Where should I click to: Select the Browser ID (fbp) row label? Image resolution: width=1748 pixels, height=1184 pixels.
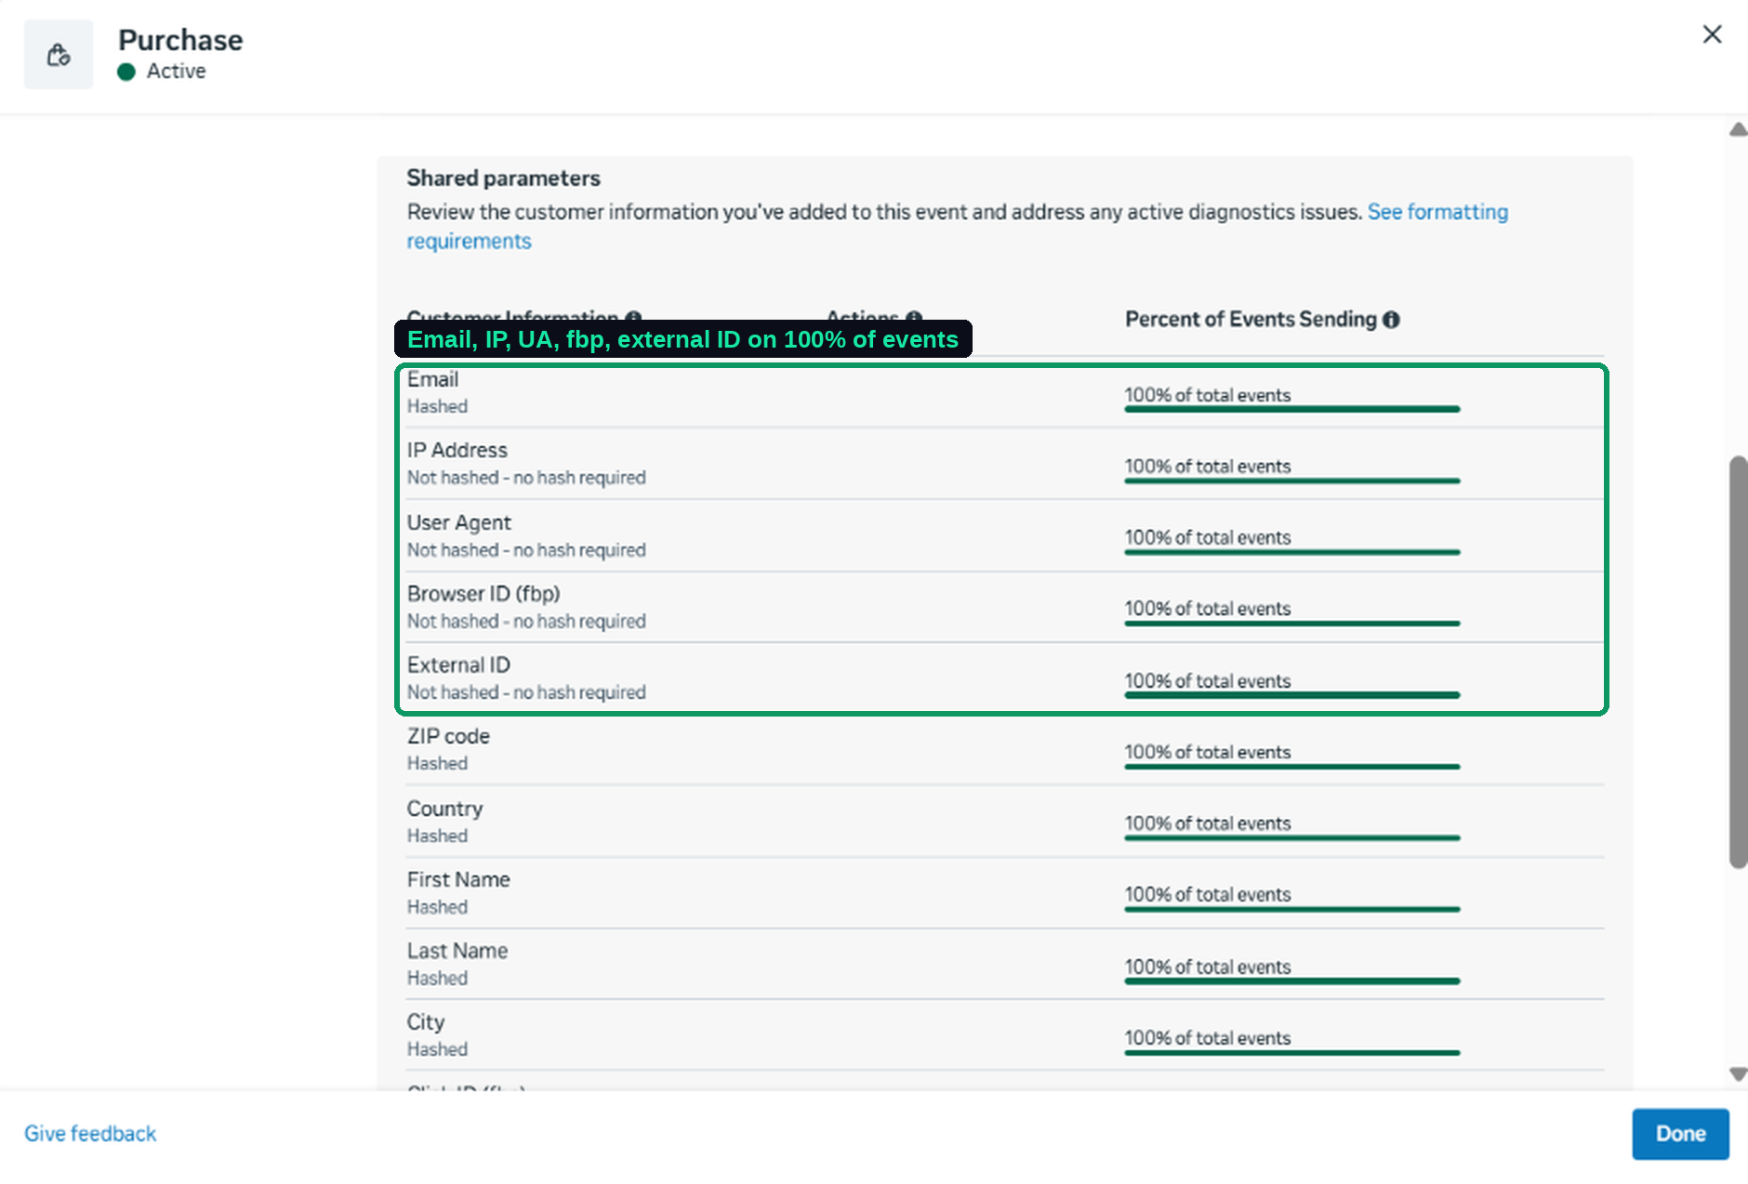tap(483, 594)
